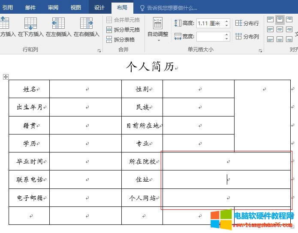Click the table move handle
Viewport: 298px width, 233px height.
point(6,77)
